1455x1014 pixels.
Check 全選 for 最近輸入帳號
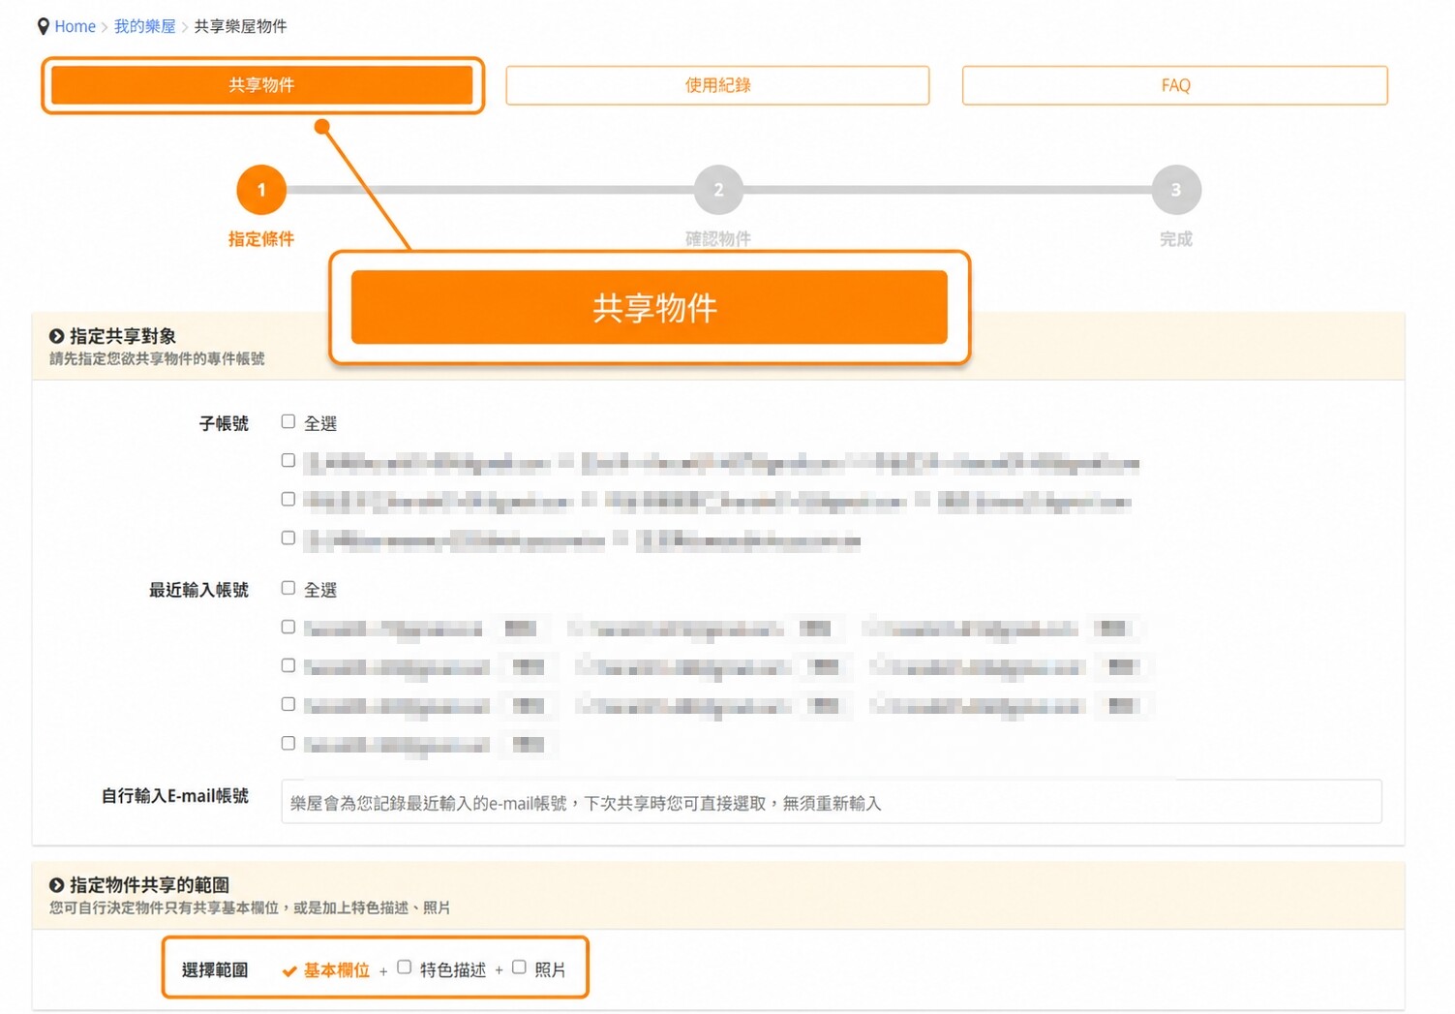[x=288, y=588]
